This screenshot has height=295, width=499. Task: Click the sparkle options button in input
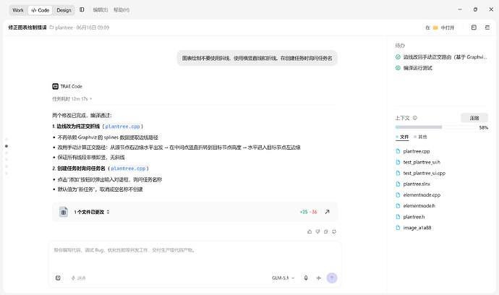[x=78, y=278]
